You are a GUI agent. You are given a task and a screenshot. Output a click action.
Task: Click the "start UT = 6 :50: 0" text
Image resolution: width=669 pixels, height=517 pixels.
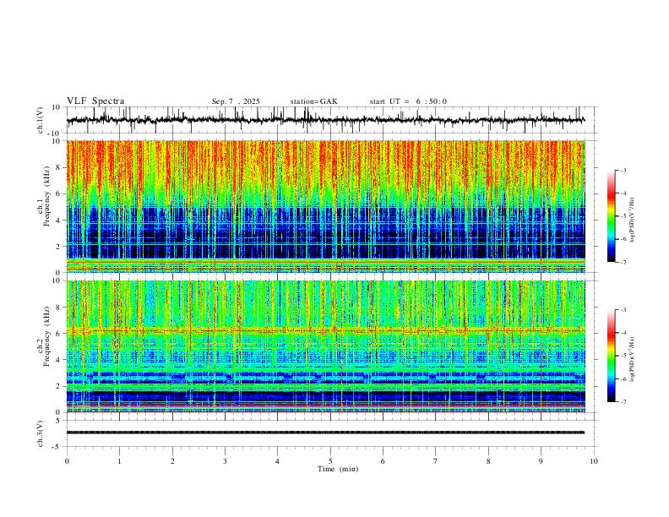(x=408, y=101)
